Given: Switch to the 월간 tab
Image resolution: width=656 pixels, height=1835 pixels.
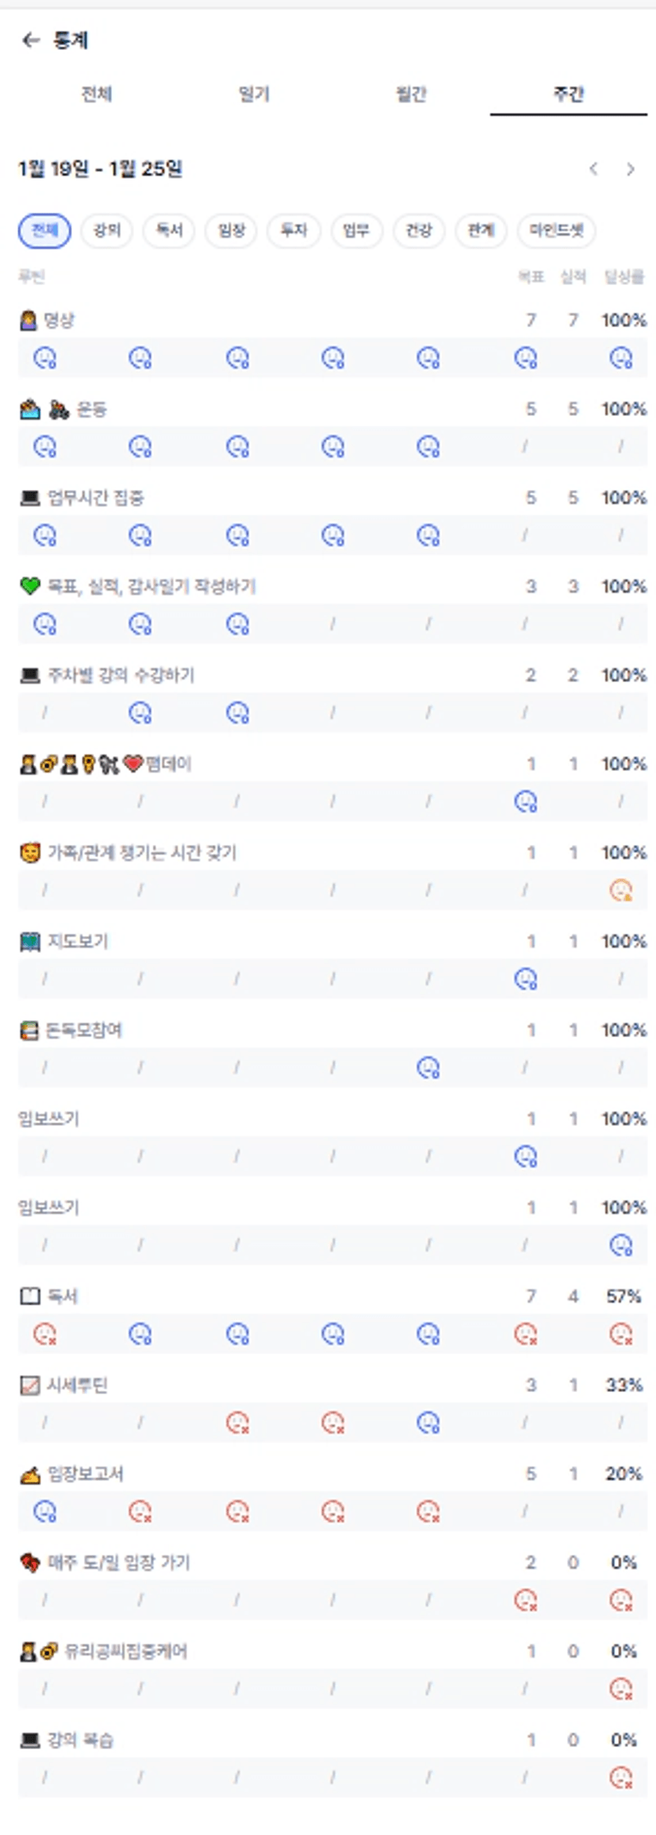Looking at the screenshot, I should pyautogui.click(x=411, y=94).
